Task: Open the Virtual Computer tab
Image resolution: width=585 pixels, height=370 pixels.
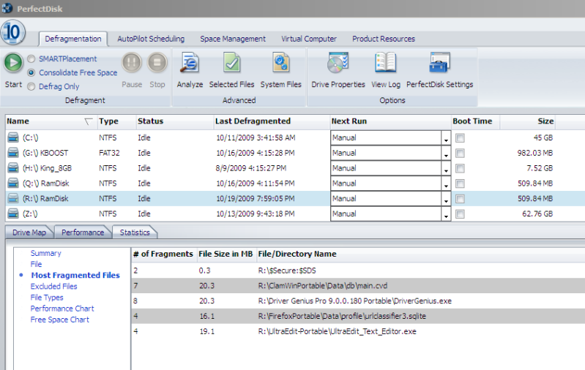Action: coord(309,39)
